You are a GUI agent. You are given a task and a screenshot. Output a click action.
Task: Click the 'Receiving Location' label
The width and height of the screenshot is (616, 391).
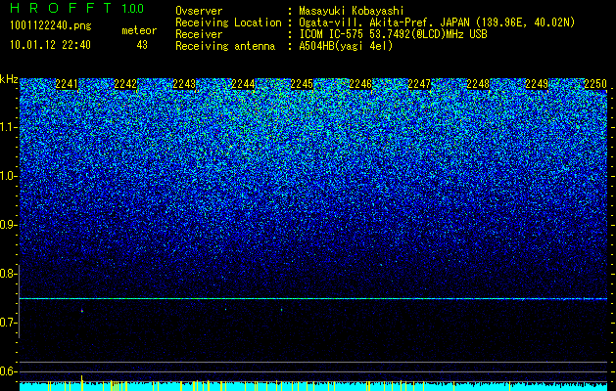click(x=228, y=22)
